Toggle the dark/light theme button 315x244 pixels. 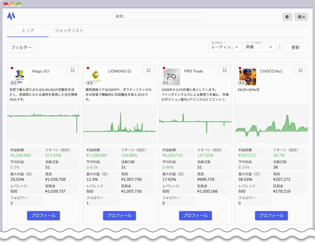pyautogui.click(x=287, y=17)
